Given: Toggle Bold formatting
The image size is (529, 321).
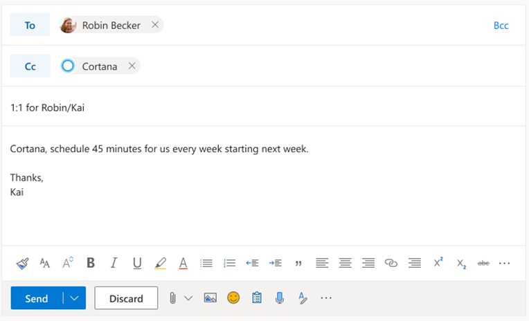Looking at the screenshot, I should coord(91,263).
